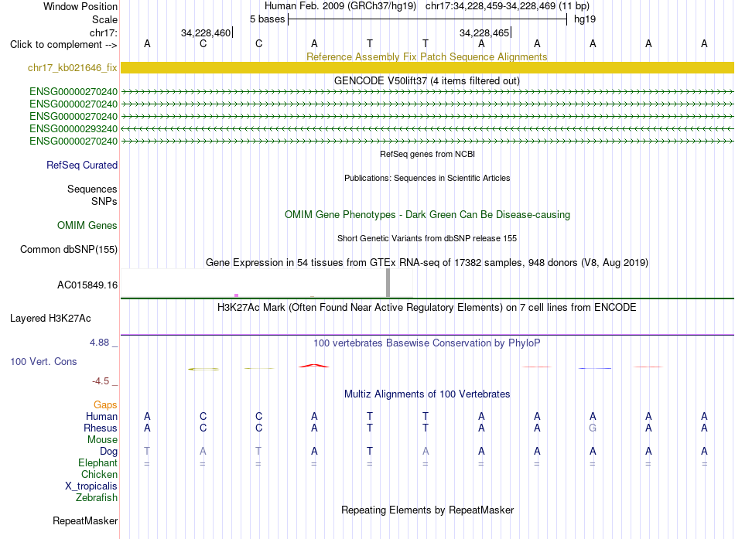Click the RepeatMasker track label
The height and width of the screenshot is (539, 735).
(85, 520)
